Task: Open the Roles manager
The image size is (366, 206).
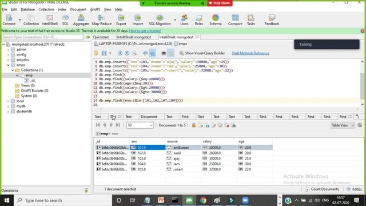Action: pyautogui.click(x=198, y=19)
